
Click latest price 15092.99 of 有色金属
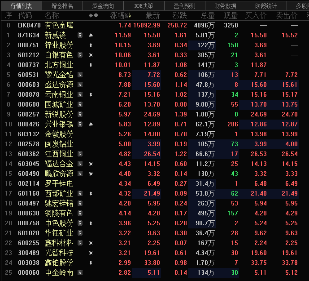click(x=147, y=25)
